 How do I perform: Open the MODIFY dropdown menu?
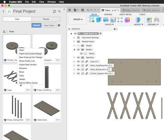[138, 24]
